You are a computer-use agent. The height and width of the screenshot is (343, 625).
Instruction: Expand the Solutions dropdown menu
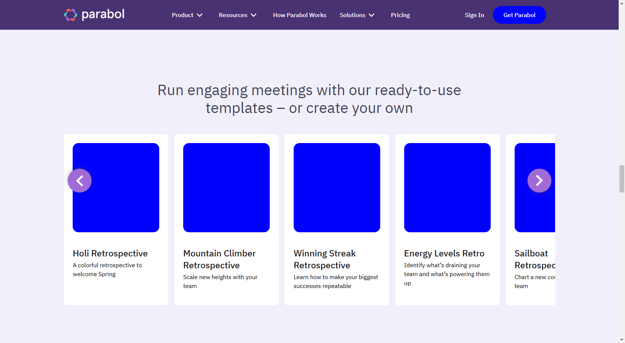coord(357,15)
